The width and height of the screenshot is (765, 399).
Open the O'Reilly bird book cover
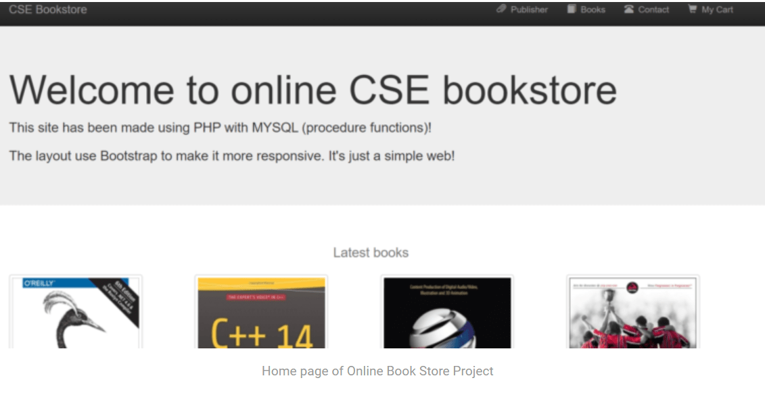click(76, 312)
